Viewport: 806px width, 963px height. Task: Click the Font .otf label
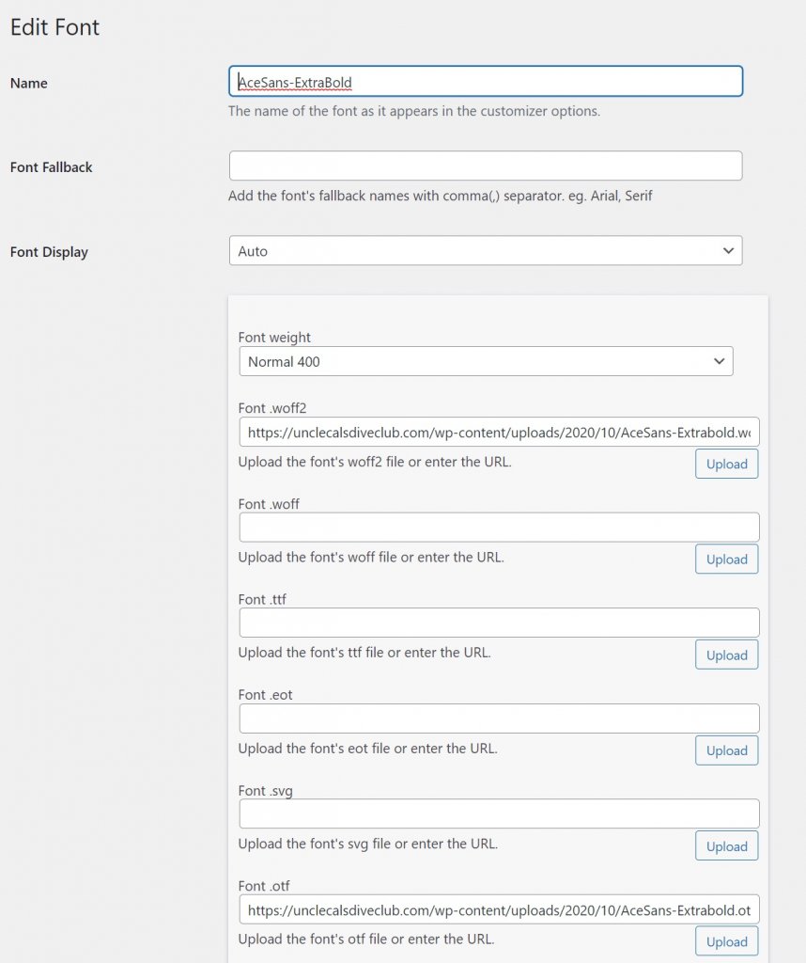tap(264, 886)
